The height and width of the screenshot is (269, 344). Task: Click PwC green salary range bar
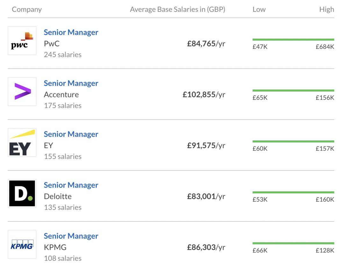pyautogui.click(x=293, y=40)
